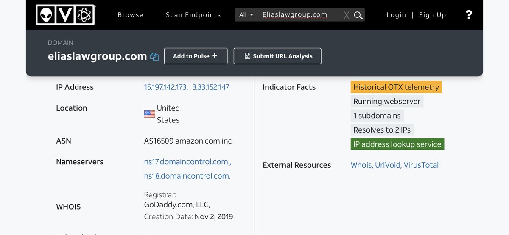
Task: Expand the All search filter dropdown
Action: click(246, 15)
